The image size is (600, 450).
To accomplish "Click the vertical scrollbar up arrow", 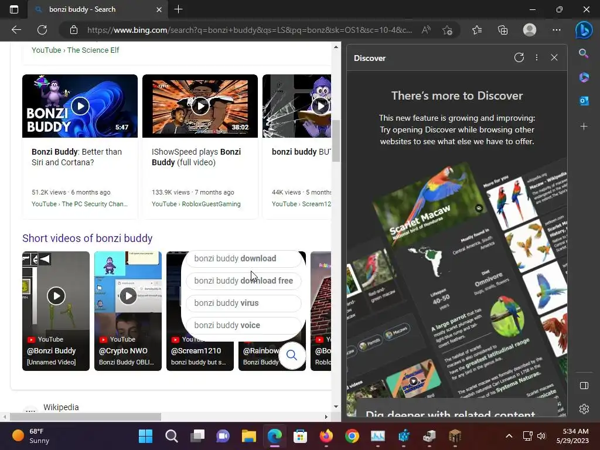I will 336,47.
